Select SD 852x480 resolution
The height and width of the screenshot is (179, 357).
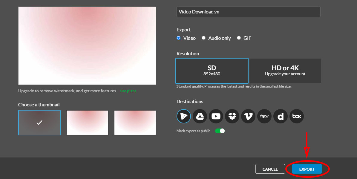(x=212, y=71)
